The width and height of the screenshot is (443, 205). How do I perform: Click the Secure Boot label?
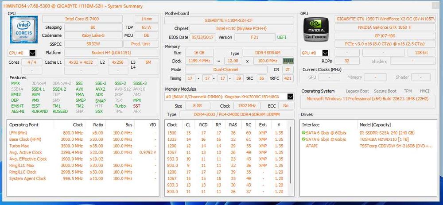coord(385,91)
